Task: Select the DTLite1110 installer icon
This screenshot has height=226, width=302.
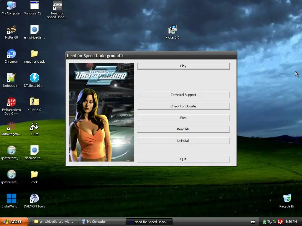Action: [34, 80]
